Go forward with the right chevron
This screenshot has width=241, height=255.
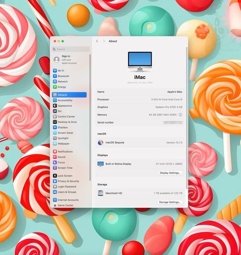pos(104,41)
